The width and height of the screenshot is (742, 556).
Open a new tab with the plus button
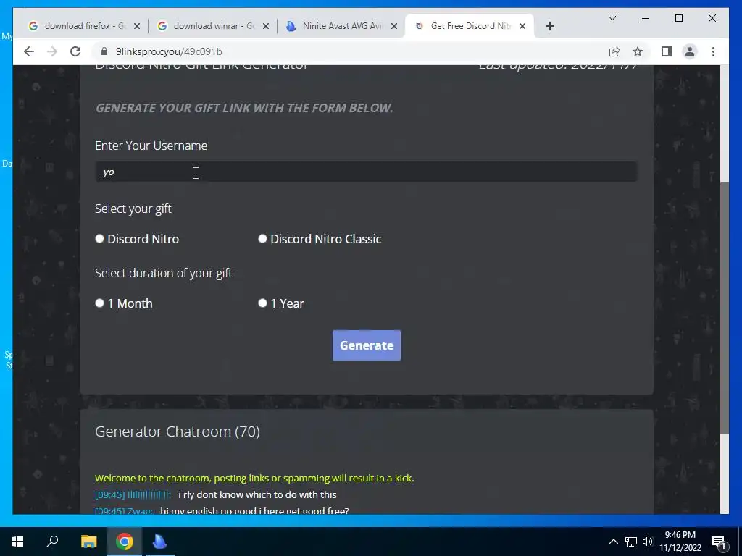tap(549, 27)
